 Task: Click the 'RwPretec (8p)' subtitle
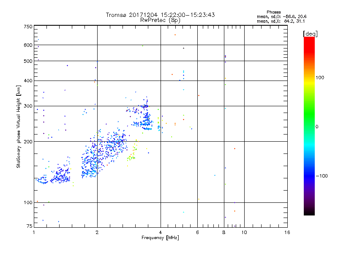[160, 20]
